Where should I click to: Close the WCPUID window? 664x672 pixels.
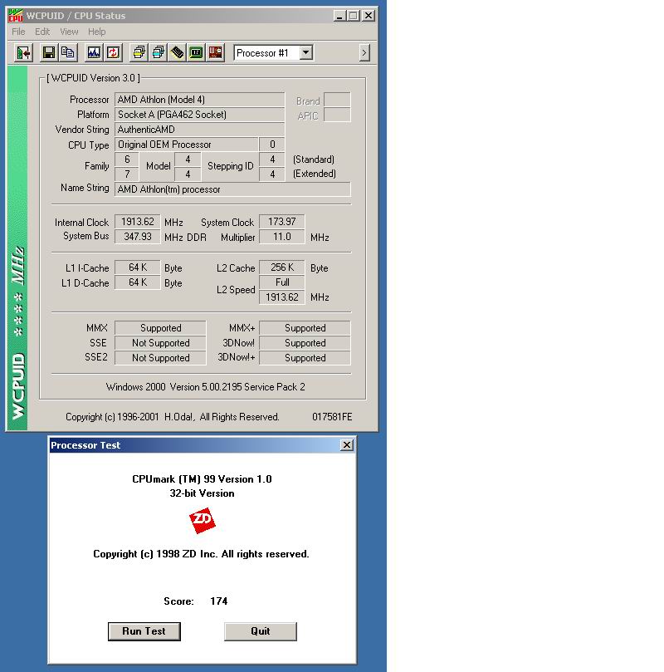(369, 16)
